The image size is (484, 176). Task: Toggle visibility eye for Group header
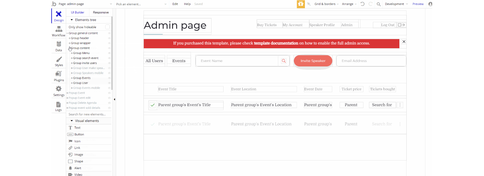tap(109, 38)
